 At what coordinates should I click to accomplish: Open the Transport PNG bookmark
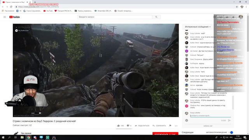click(63, 11)
